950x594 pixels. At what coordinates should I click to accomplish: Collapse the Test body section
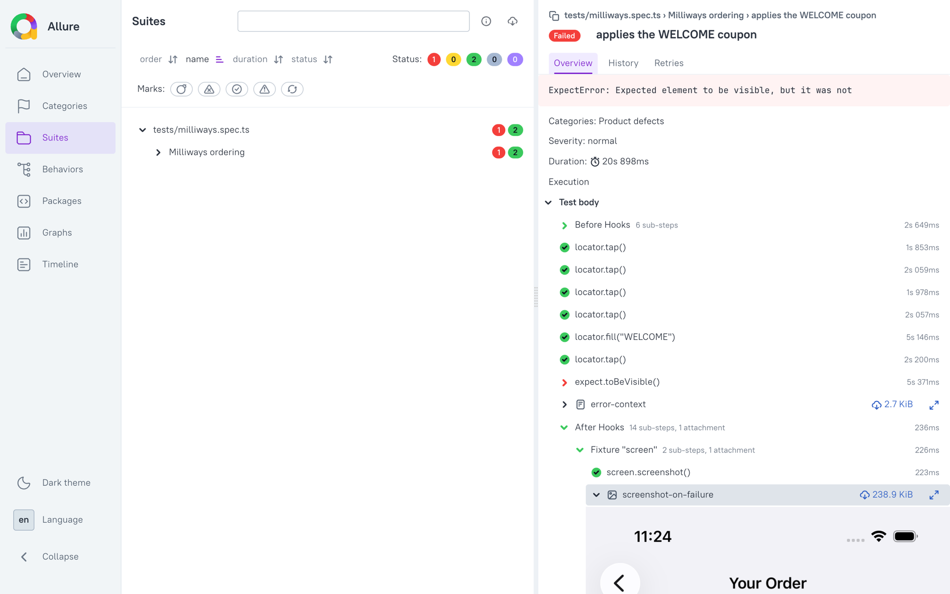(x=549, y=202)
